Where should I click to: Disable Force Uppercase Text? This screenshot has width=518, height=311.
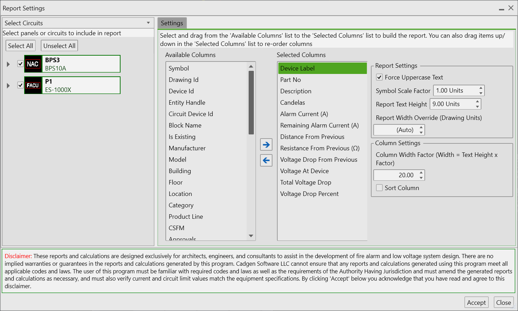click(379, 77)
